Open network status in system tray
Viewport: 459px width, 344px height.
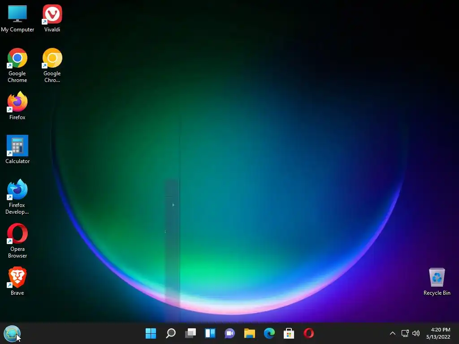405,333
